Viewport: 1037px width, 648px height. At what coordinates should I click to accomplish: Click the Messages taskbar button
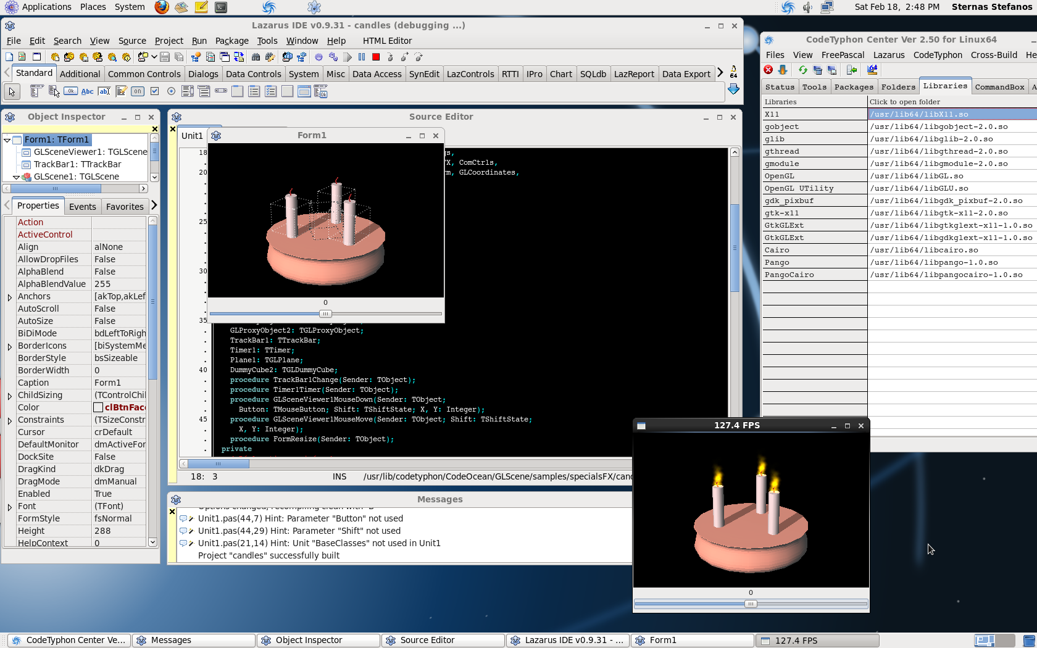pos(194,640)
